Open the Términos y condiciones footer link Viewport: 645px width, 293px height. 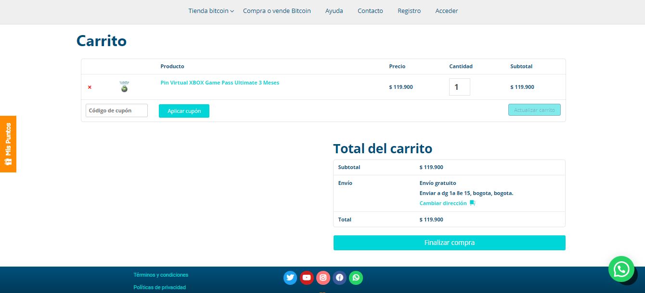tap(161, 275)
